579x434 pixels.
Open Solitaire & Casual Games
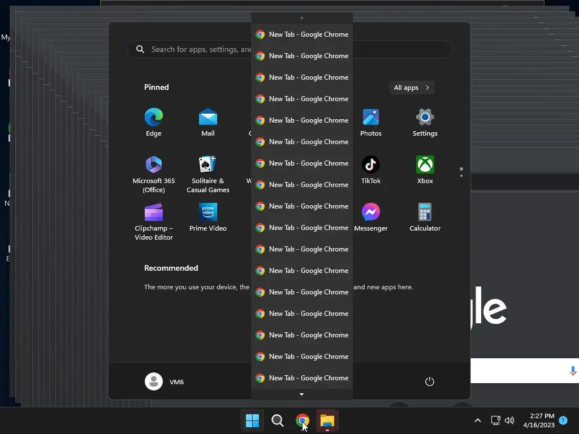pyautogui.click(x=208, y=174)
